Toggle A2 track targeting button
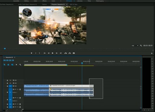155x112 pixels. click(x=10, y=100)
